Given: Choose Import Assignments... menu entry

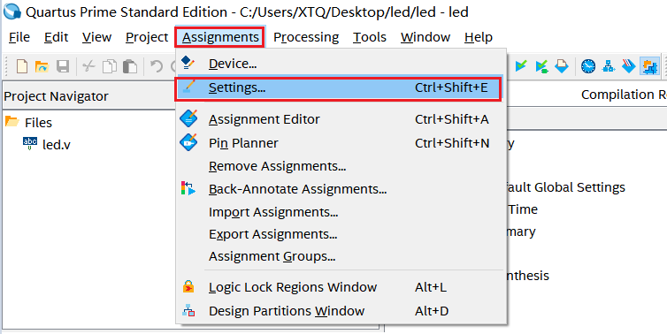Looking at the screenshot, I should point(341,211).
